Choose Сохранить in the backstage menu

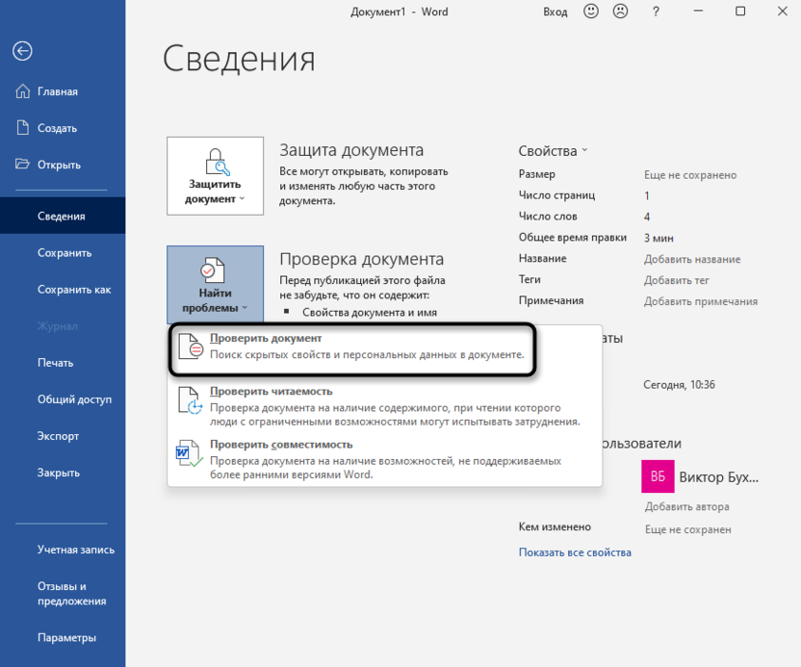pyautogui.click(x=63, y=253)
